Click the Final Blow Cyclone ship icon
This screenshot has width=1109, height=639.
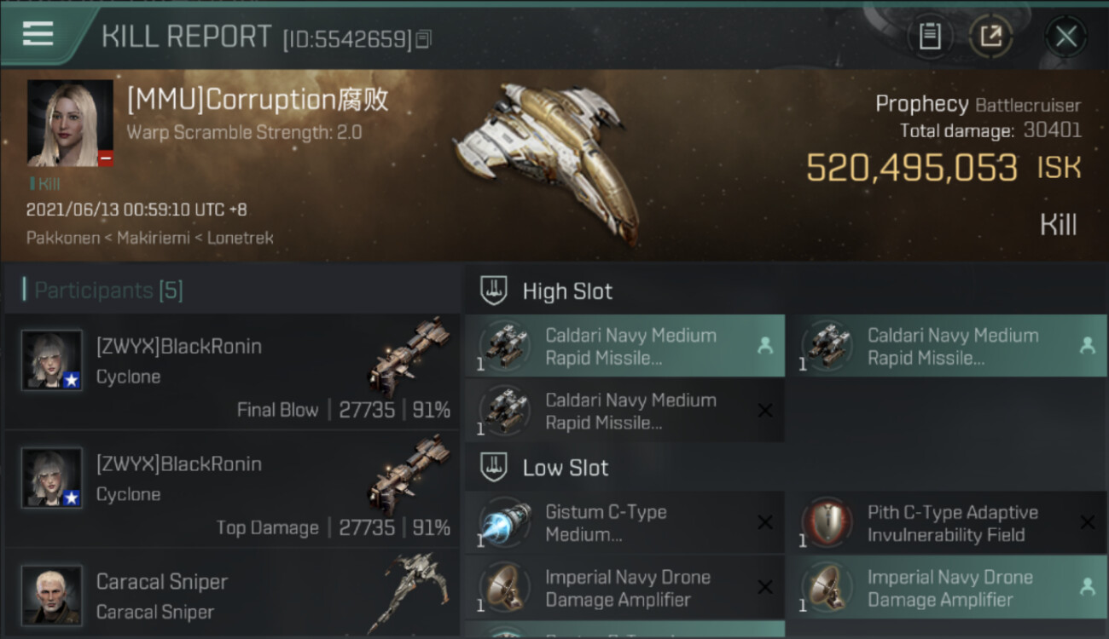[409, 356]
